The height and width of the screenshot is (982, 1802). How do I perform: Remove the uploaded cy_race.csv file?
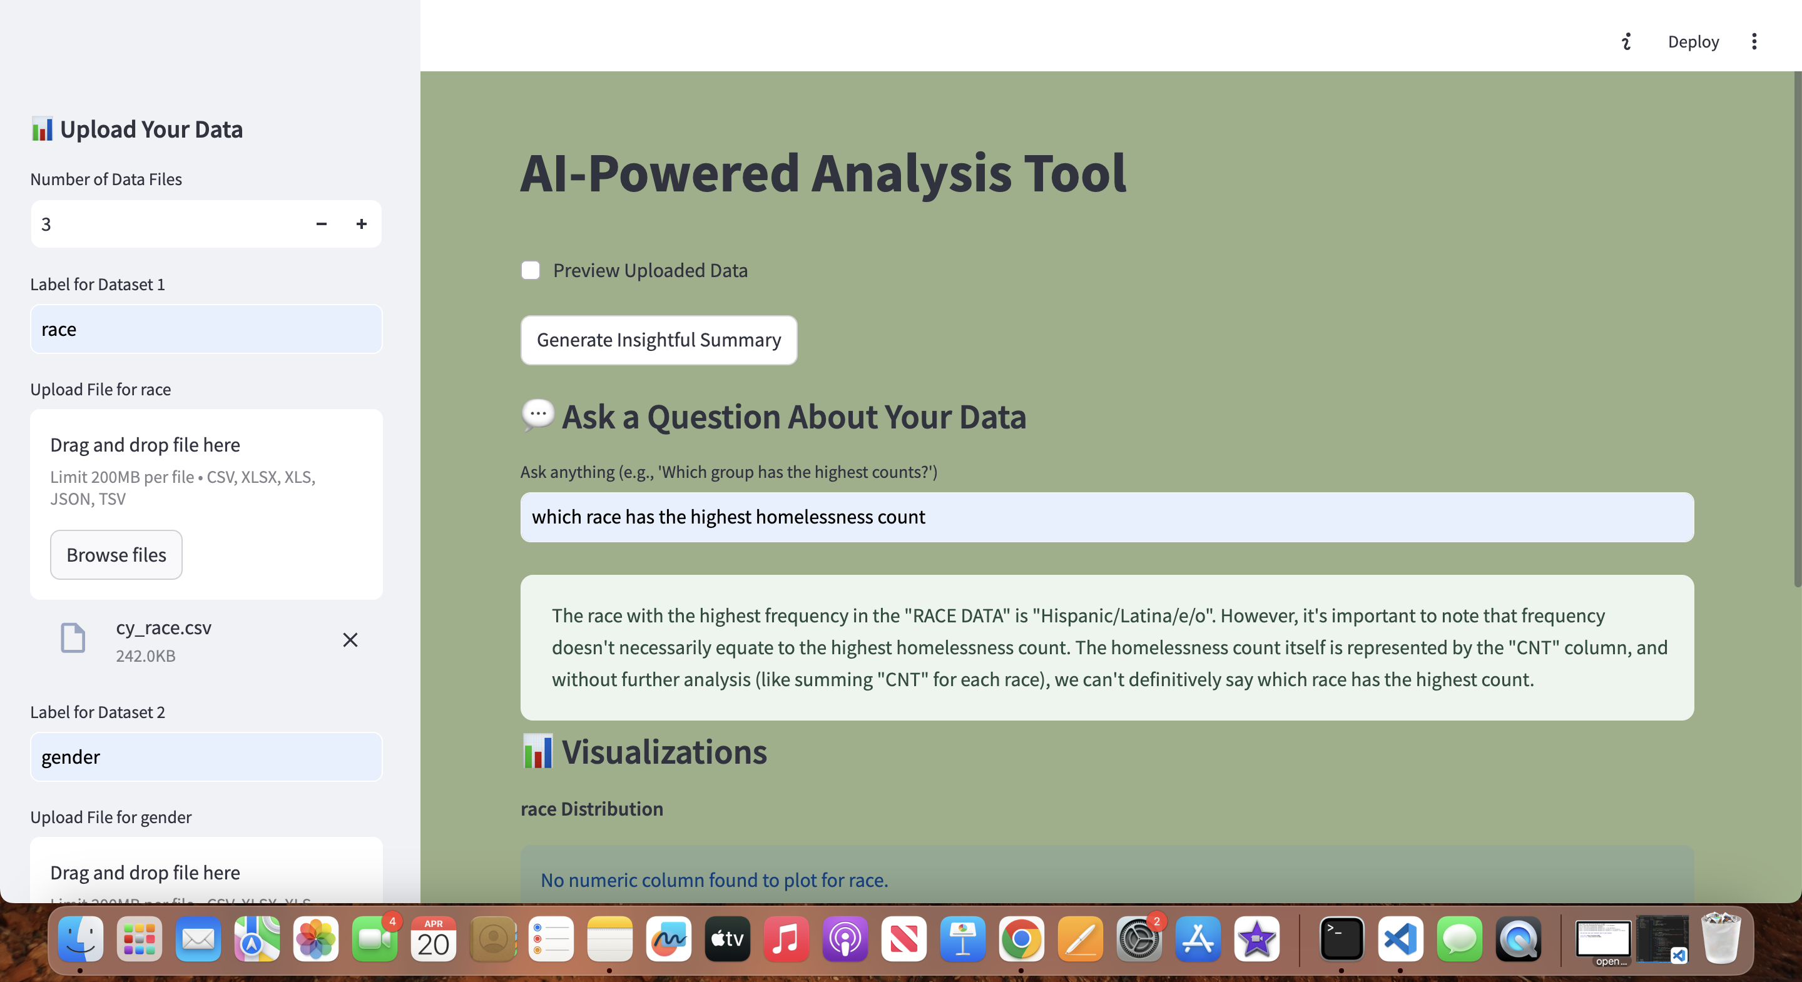click(x=350, y=640)
